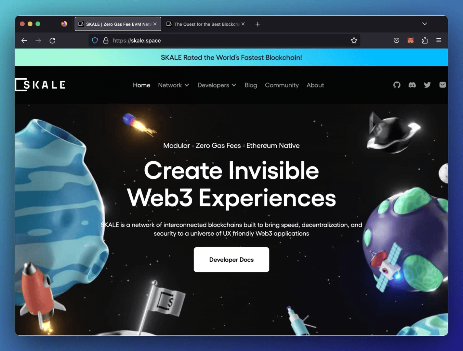View site security via the padlock icon
Image resolution: width=463 pixels, height=351 pixels.
tap(106, 41)
